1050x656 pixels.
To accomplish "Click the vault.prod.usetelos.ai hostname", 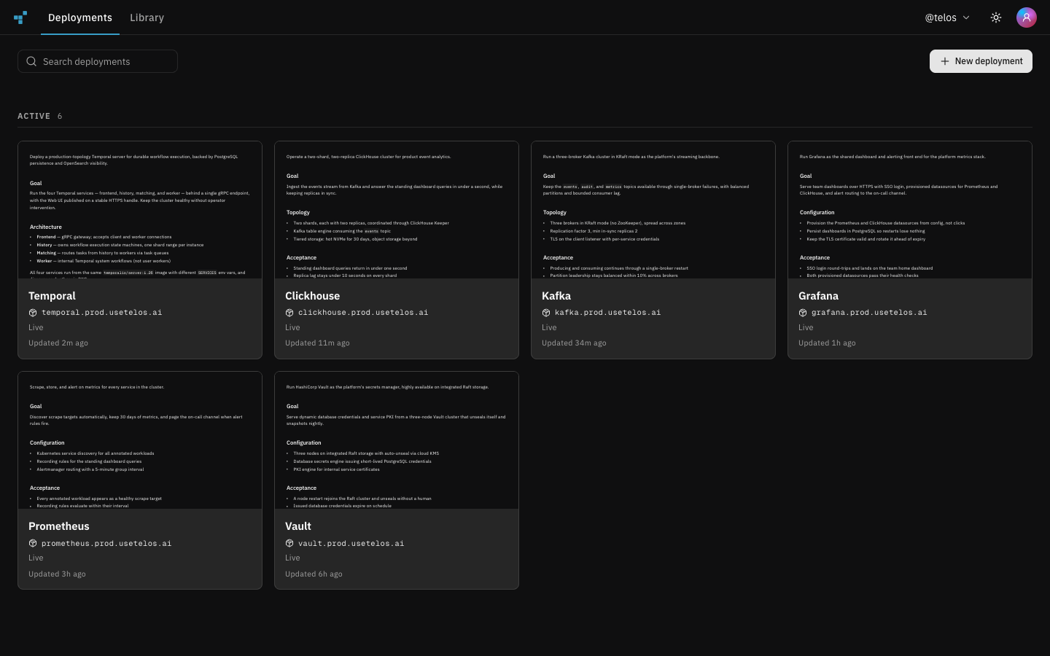I will 351,543.
